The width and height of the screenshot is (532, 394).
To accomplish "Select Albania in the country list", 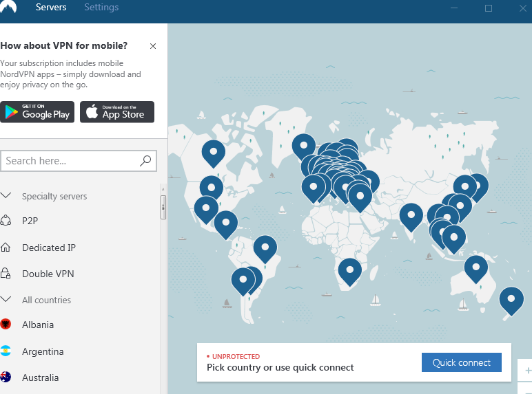I will (x=38, y=325).
